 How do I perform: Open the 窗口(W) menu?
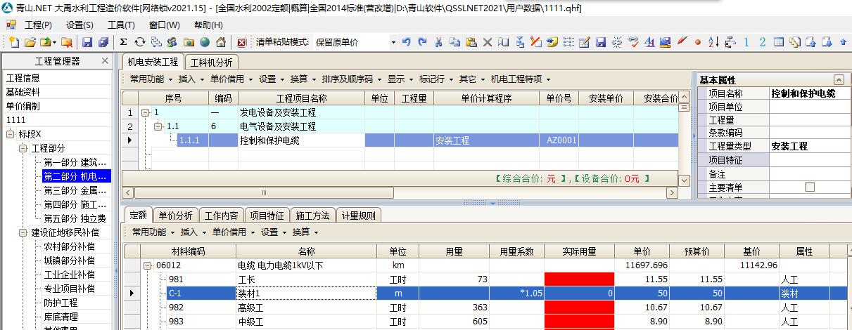tap(164, 25)
